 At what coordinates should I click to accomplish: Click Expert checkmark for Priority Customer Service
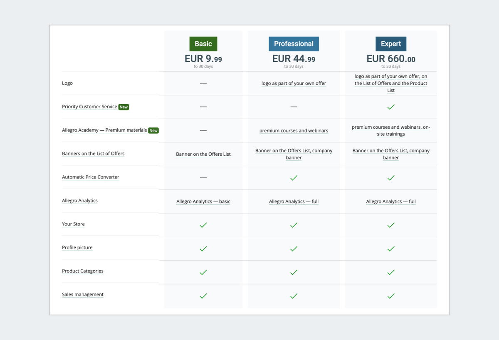(x=391, y=107)
